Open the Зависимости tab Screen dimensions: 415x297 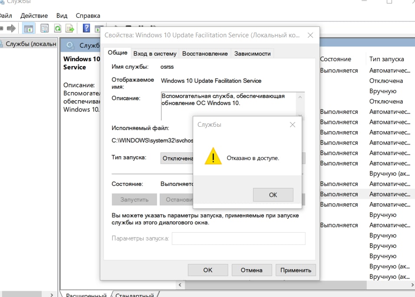[x=252, y=53]
